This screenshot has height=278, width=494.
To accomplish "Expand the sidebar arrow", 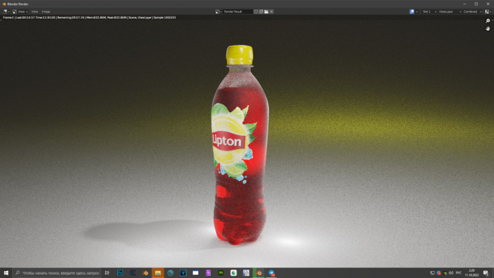I will [x=493, y=20].
